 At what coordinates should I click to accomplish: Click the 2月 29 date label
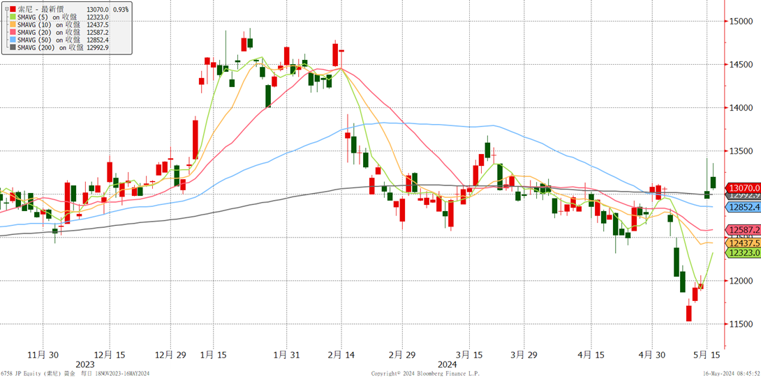coord(402,355)
